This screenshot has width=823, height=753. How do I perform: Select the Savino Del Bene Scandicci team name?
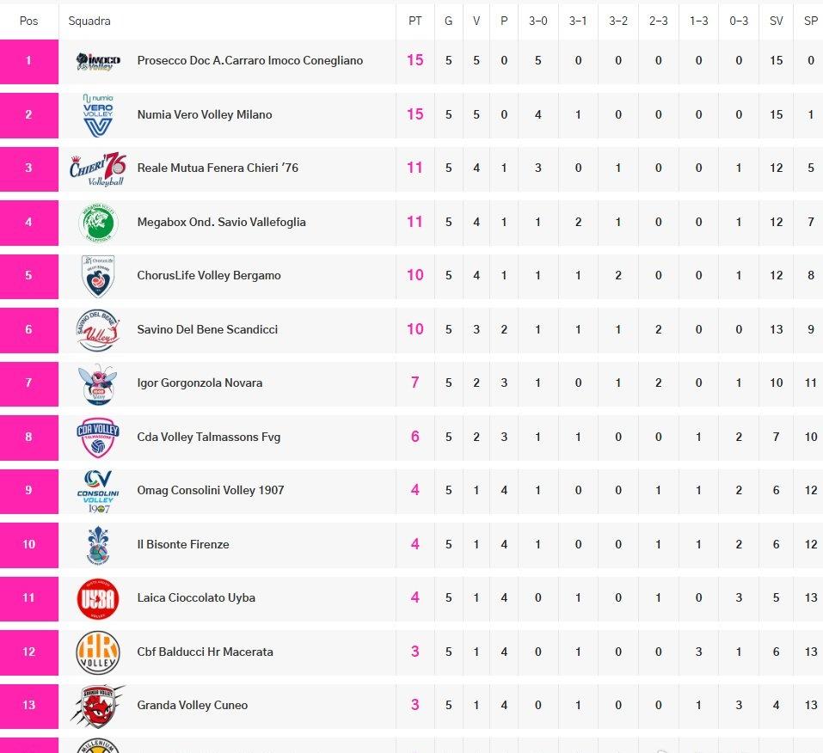pyautogui.click(x=207, y=329)
